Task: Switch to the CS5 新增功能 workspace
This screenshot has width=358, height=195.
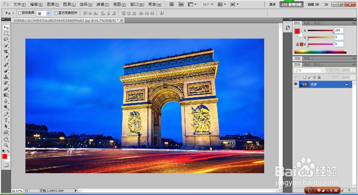Action: tap(292, 4)
